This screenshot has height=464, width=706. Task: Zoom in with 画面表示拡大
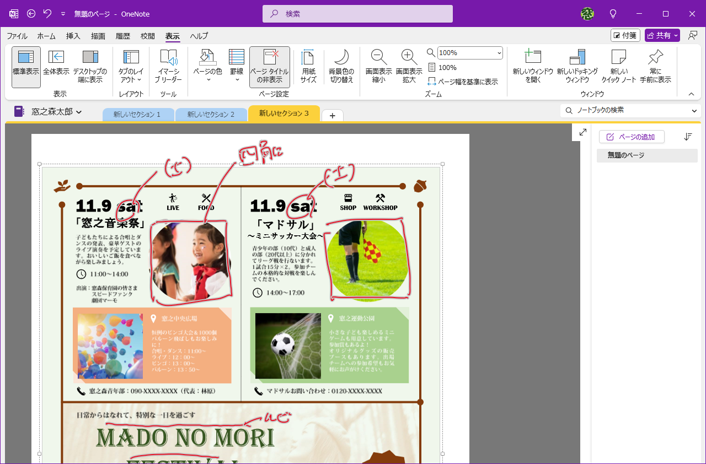(409, 66)
